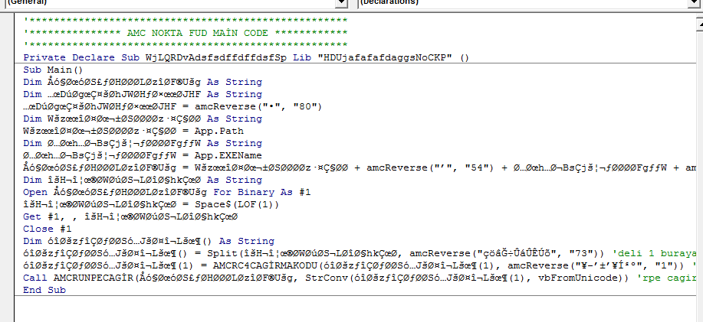This screenshot has width=703, height=322.
Task: Place cursor on the 'End Sub' line
Action: tap(44, 290)
